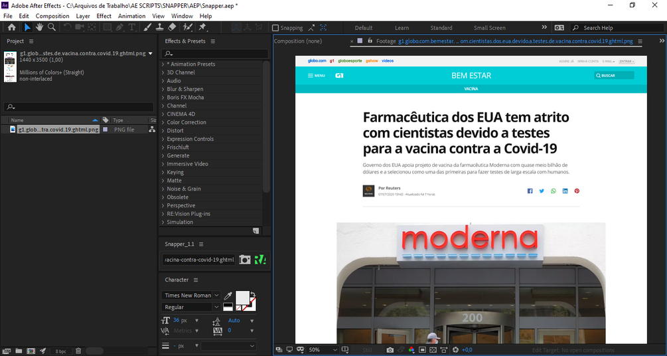
Task: Click the Home icon in the toolbar
Action: coord(11,27)
